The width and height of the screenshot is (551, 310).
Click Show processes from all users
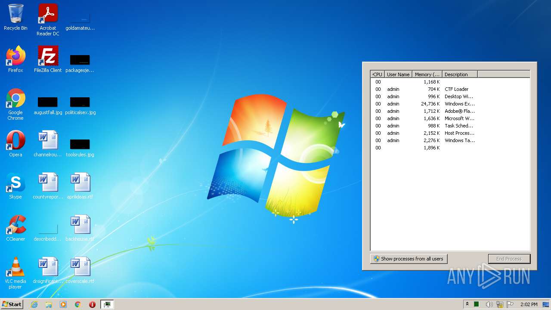409,259
